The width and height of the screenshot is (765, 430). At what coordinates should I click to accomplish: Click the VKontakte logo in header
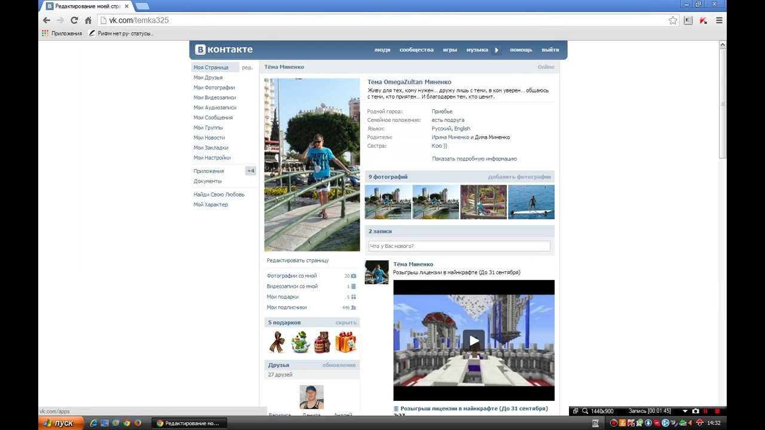(x=225, y=50)
